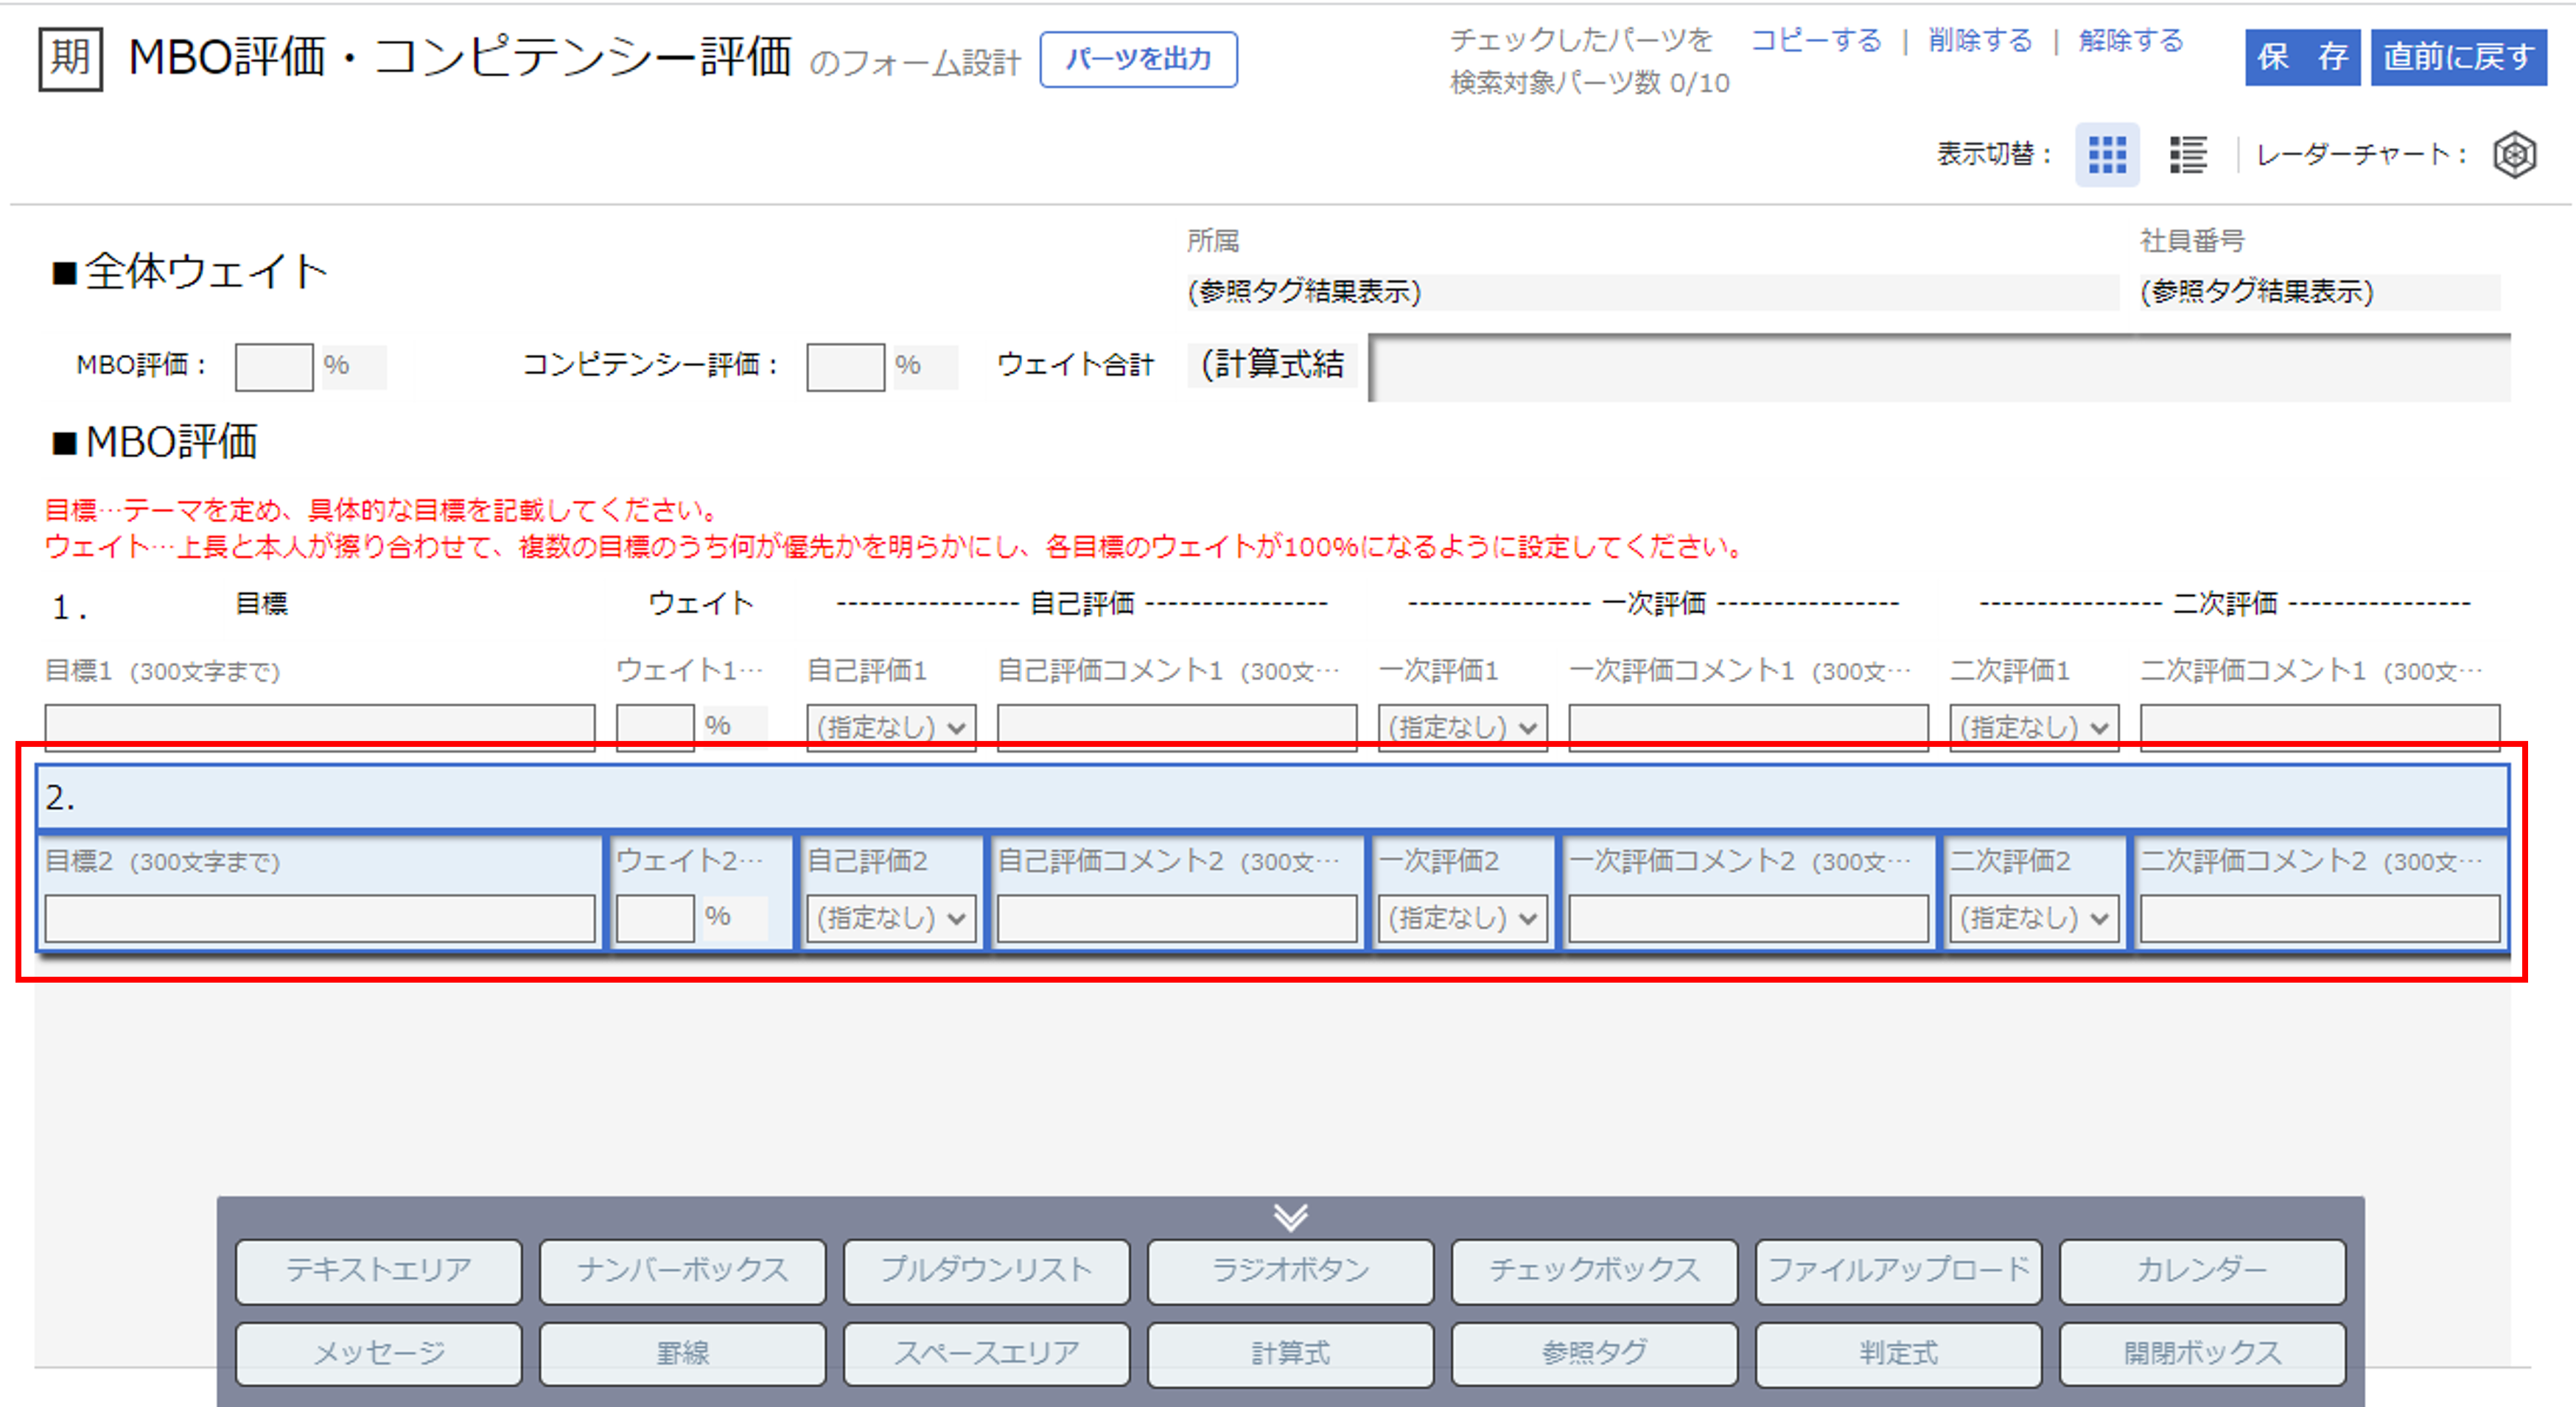Switch 表示切替 to list view
Viewport: 2576px width, 1407px height.
2187,154
